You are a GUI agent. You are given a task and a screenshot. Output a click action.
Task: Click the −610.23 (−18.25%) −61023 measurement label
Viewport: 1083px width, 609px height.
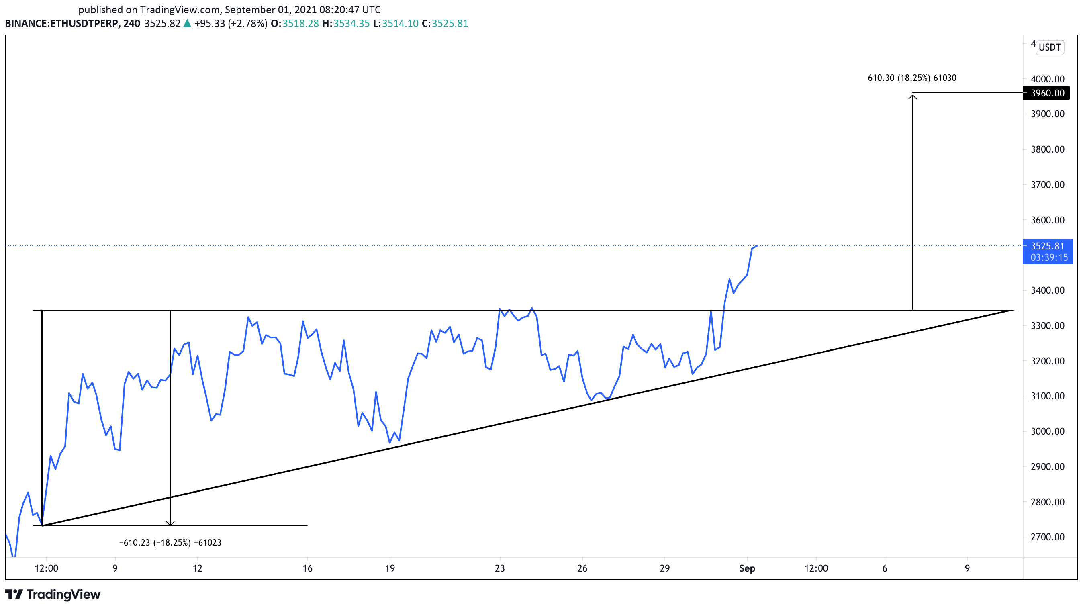click(x=170, y=542)
